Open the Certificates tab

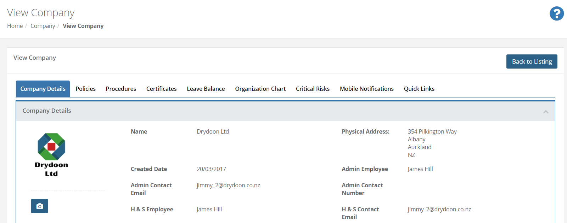pyautogui.click(x=162, y=89)
